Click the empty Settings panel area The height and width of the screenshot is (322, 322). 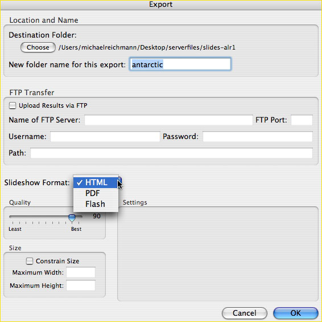pos(218,254)
